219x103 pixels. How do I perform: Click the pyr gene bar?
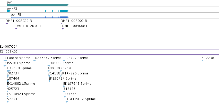38,5
